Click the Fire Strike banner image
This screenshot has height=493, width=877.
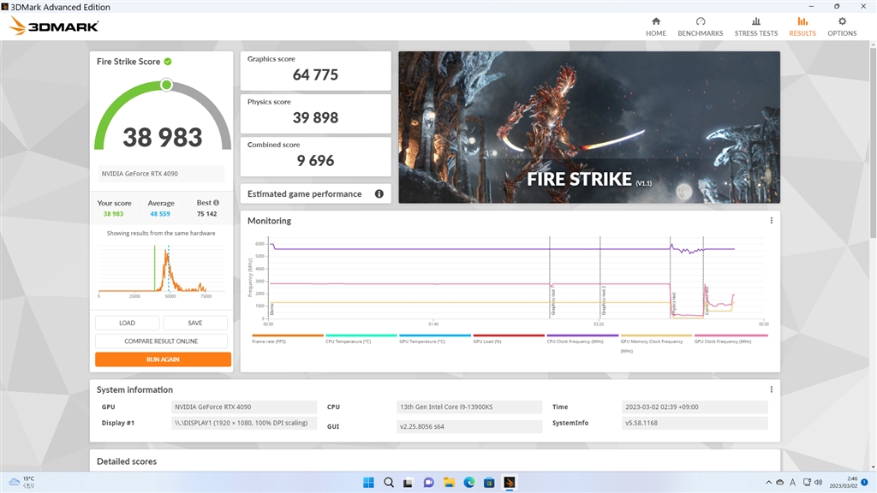pyautogui.click(x=589, y=128)
